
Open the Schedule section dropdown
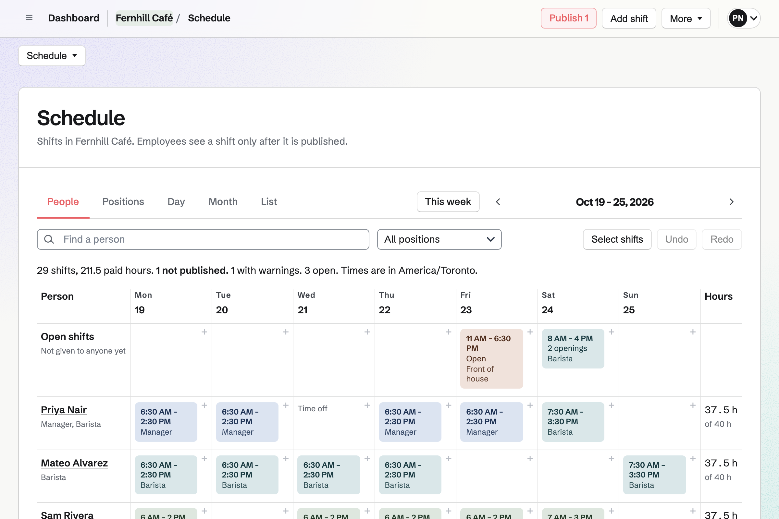tap(52, 55)
